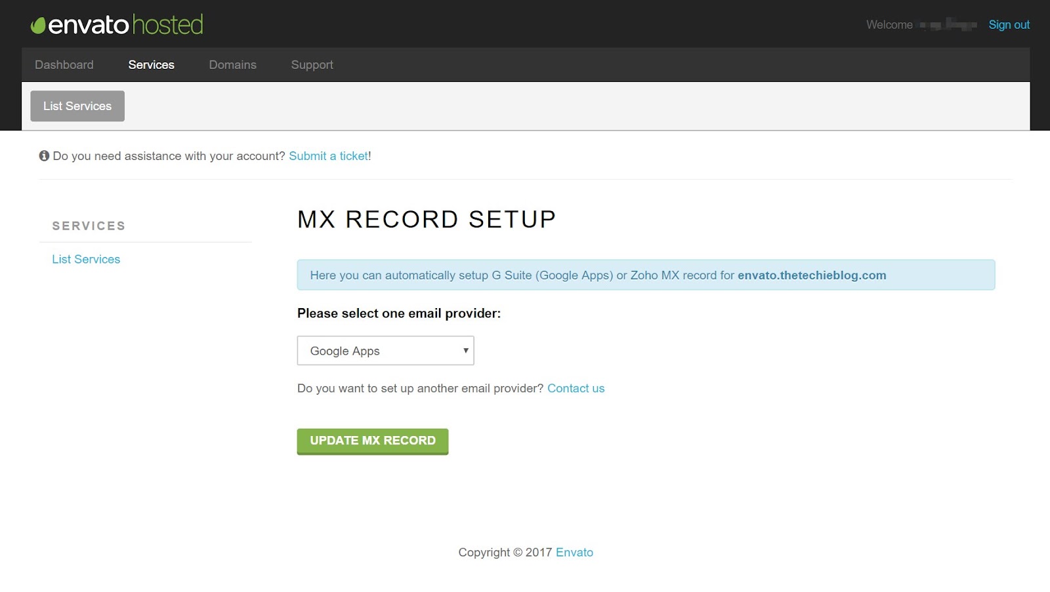This screenshot has height=592, width=1050.
Task: Click the Copyright © 2017 text
Action: 505,553
